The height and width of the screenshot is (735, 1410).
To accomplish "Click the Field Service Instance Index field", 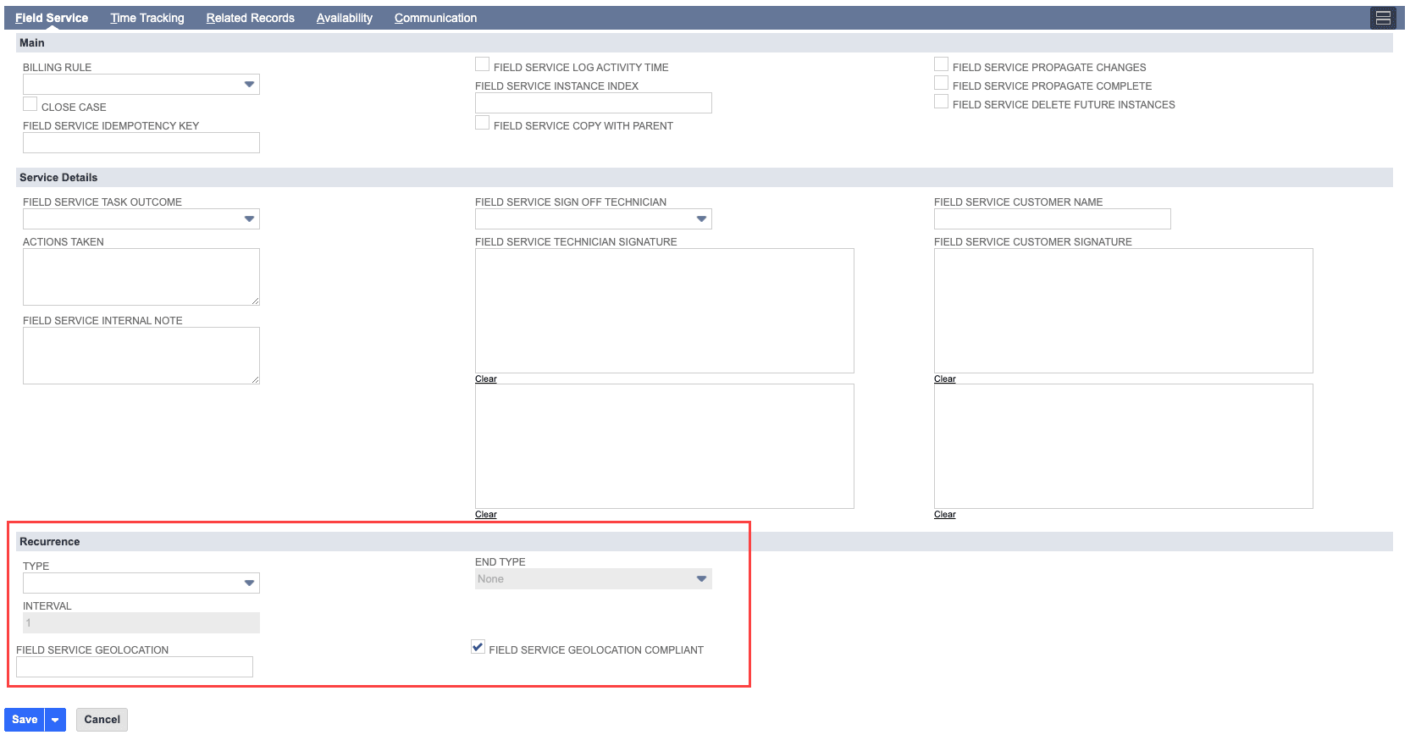I will coord(594,102).
